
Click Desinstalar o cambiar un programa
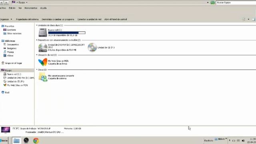pyautogui.click(x=58, y=19)
